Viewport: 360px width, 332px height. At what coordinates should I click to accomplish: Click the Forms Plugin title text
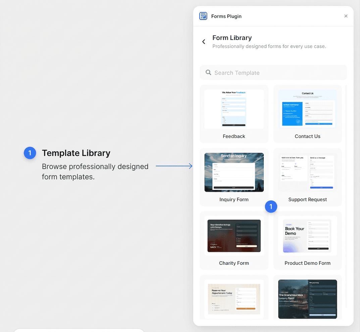(226, 16)
